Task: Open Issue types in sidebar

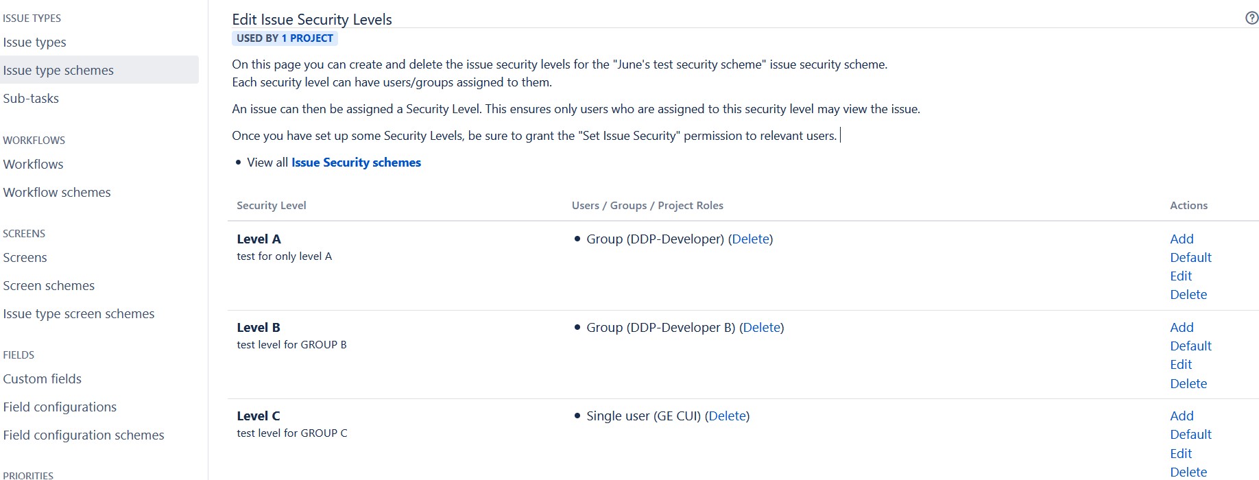Action: tap(34, 42)
